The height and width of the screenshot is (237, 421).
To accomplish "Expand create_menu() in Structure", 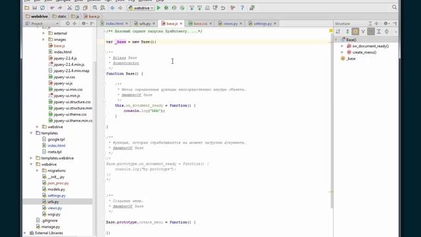I will coord(342,53).
